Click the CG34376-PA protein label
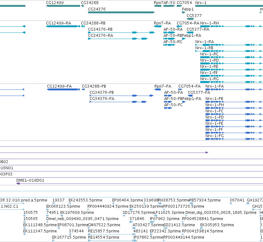 102,99
